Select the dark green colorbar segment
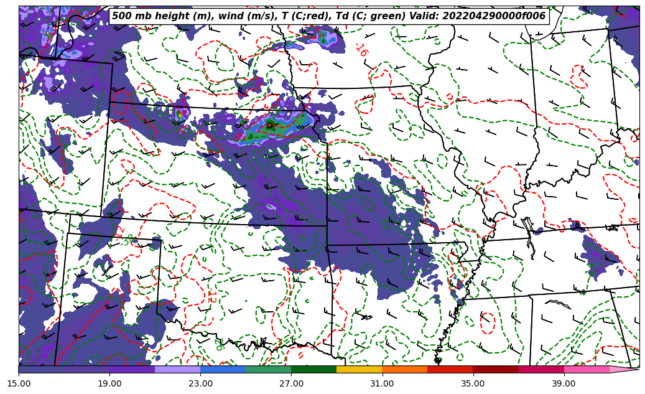645x394 pixels. click(313, 369)
